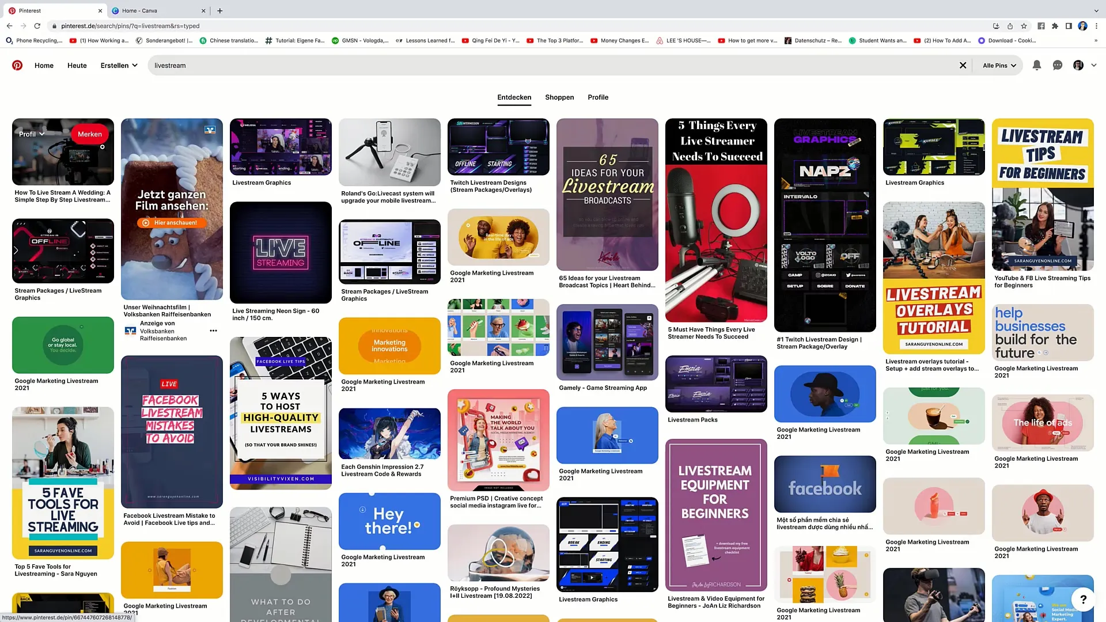Open the Twitch Livestream Designs pin

click(x=498, y=147)
